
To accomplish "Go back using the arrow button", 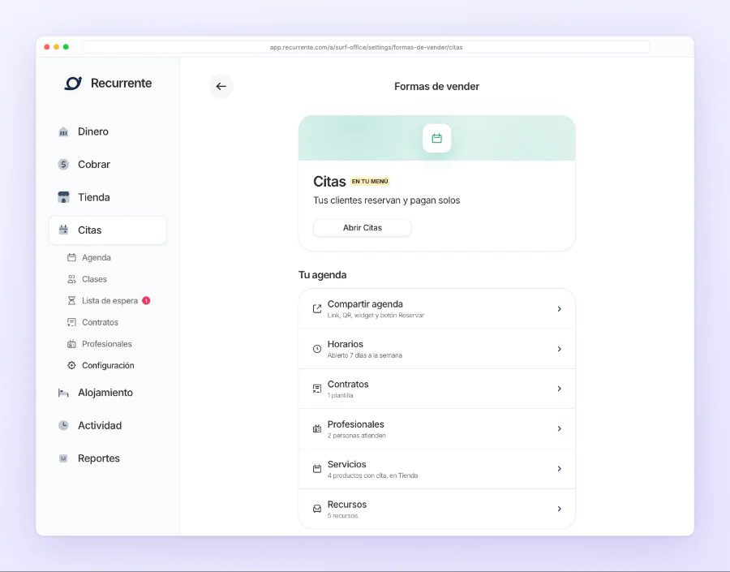I will 221,86.
